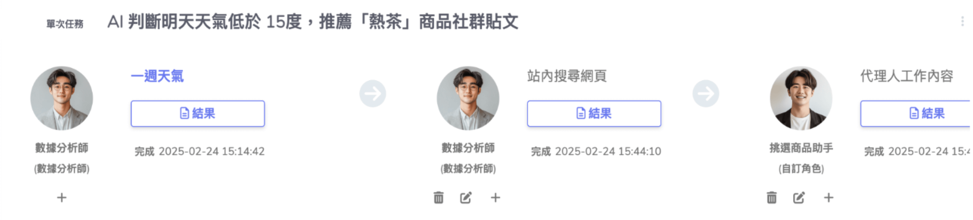973x220 pixels.
Task: Delete the 挑選商品助手 agent step
Action: point(771,198)
